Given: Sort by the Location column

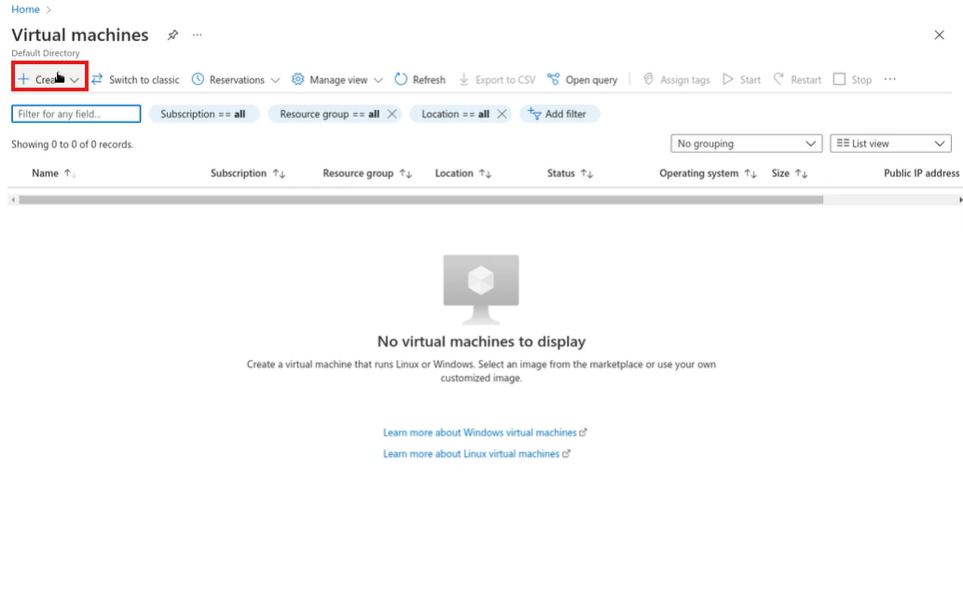Looking at the screenshot, I should (x=463, y=173).
